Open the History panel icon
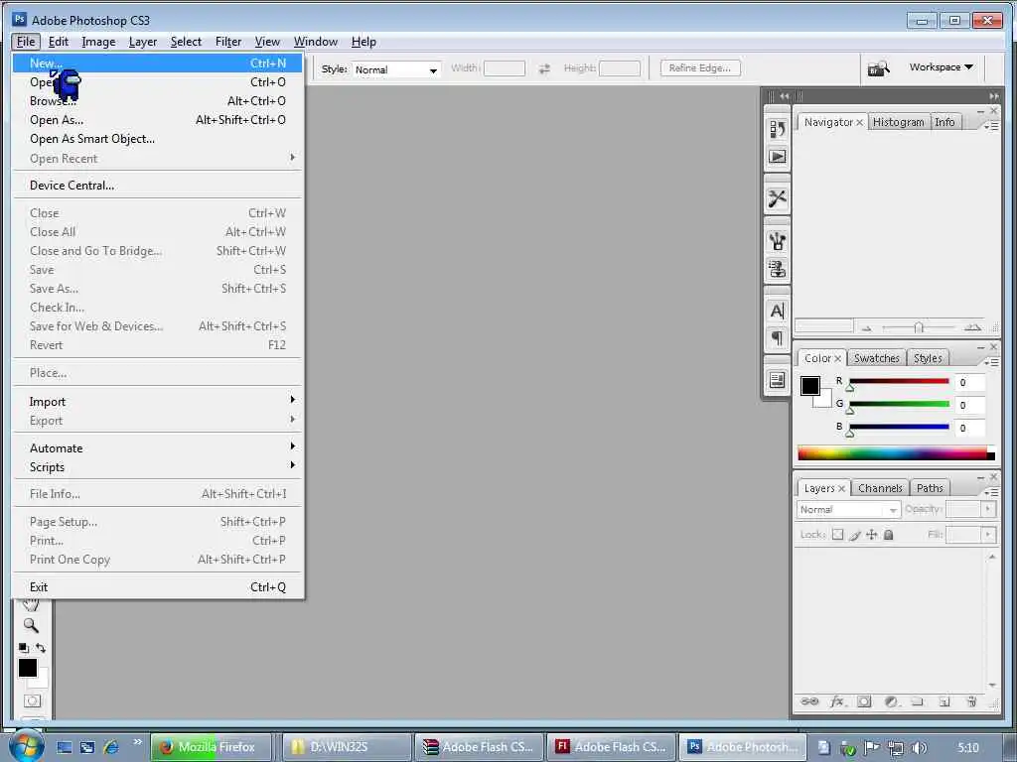 coord(777,129)
